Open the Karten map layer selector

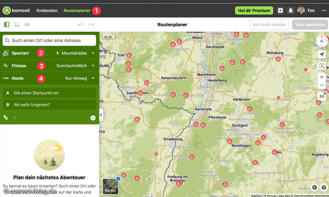point(110,186)
